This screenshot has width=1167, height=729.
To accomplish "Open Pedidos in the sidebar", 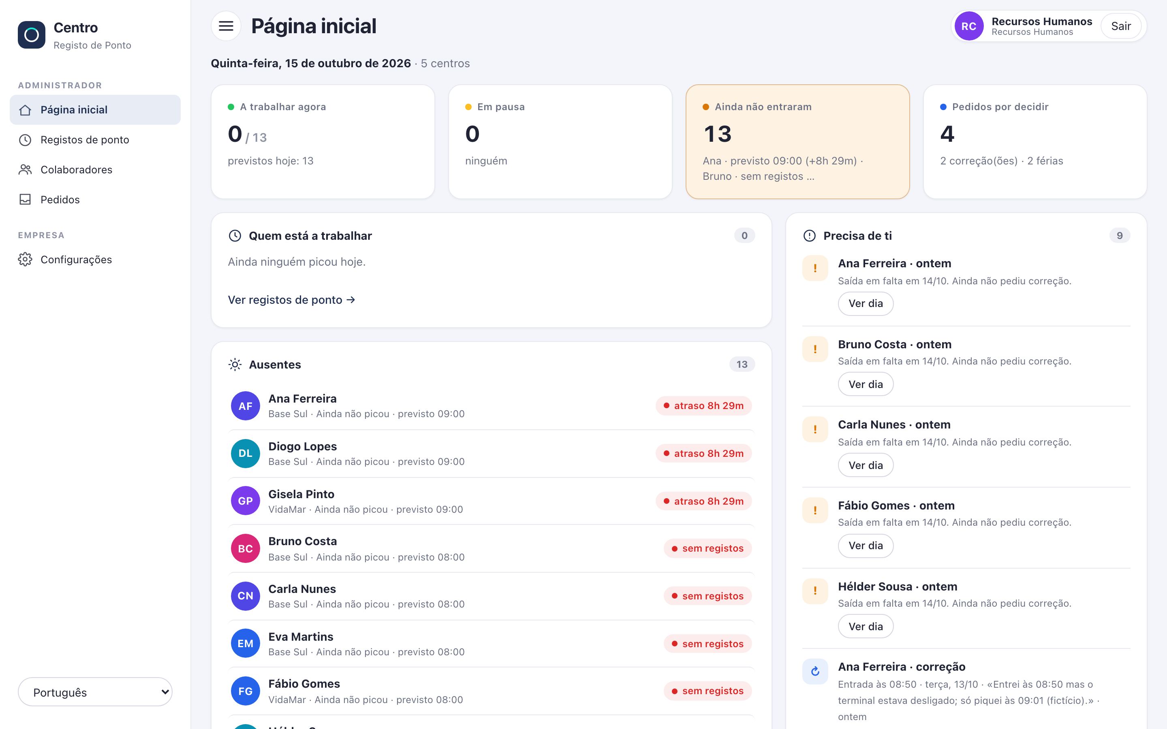I will pos(95,200).
